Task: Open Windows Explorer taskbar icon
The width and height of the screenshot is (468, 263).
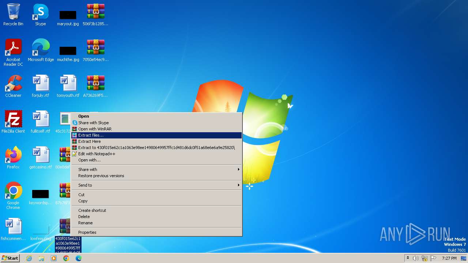Action: point(41,258)
